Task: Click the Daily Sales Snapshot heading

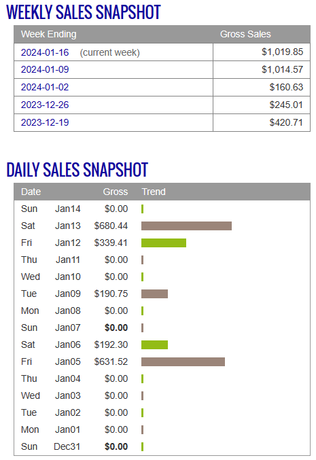Action: tap(77, 170)
